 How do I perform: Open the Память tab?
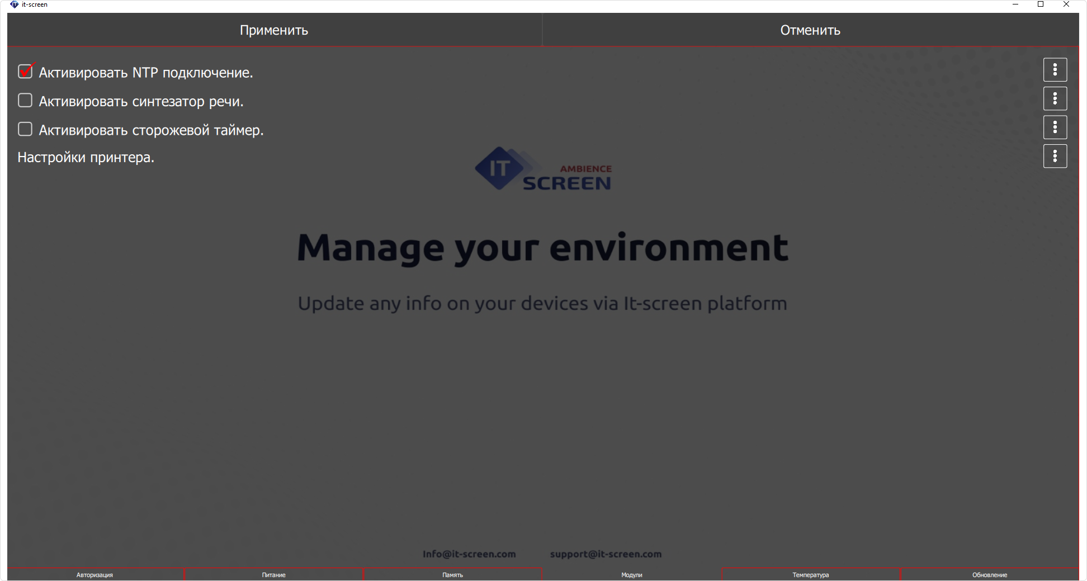(x=452, y=575)
